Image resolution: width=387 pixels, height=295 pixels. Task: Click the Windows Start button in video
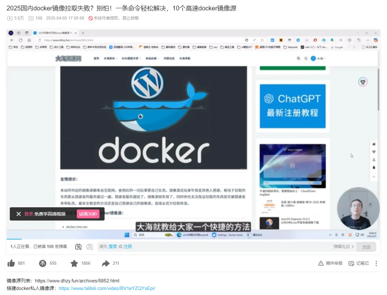click(127, 235)
